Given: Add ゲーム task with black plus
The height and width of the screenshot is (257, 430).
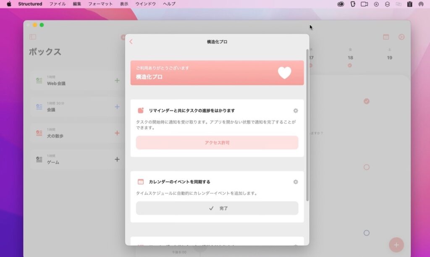Looking at the screenshot, I should point(117,159).
